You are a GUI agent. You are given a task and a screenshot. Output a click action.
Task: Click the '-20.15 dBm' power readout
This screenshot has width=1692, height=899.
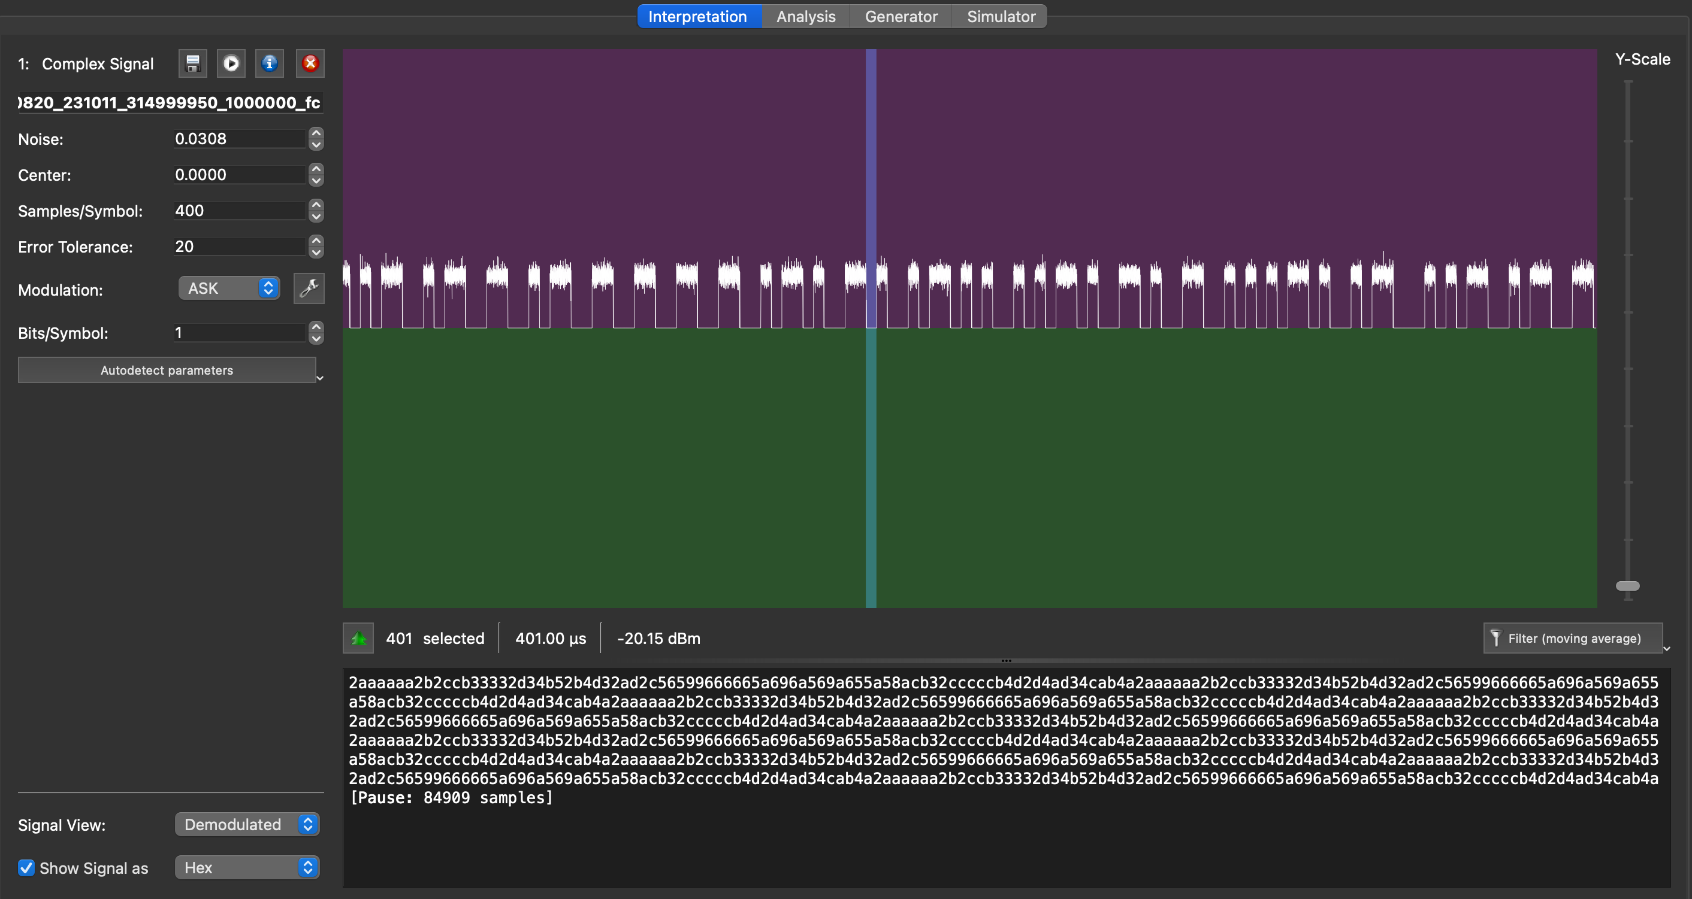click(x=659, y=639)
